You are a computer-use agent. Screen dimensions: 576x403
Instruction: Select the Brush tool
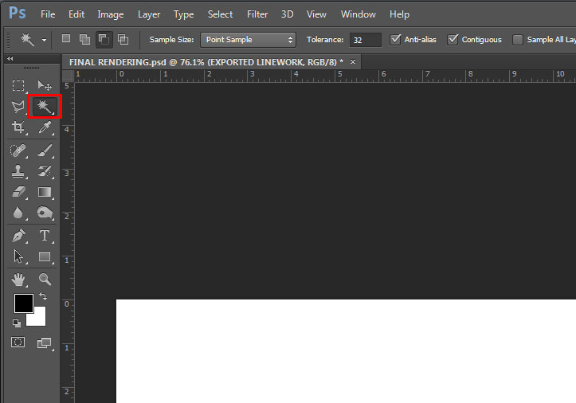click(45, 151)
